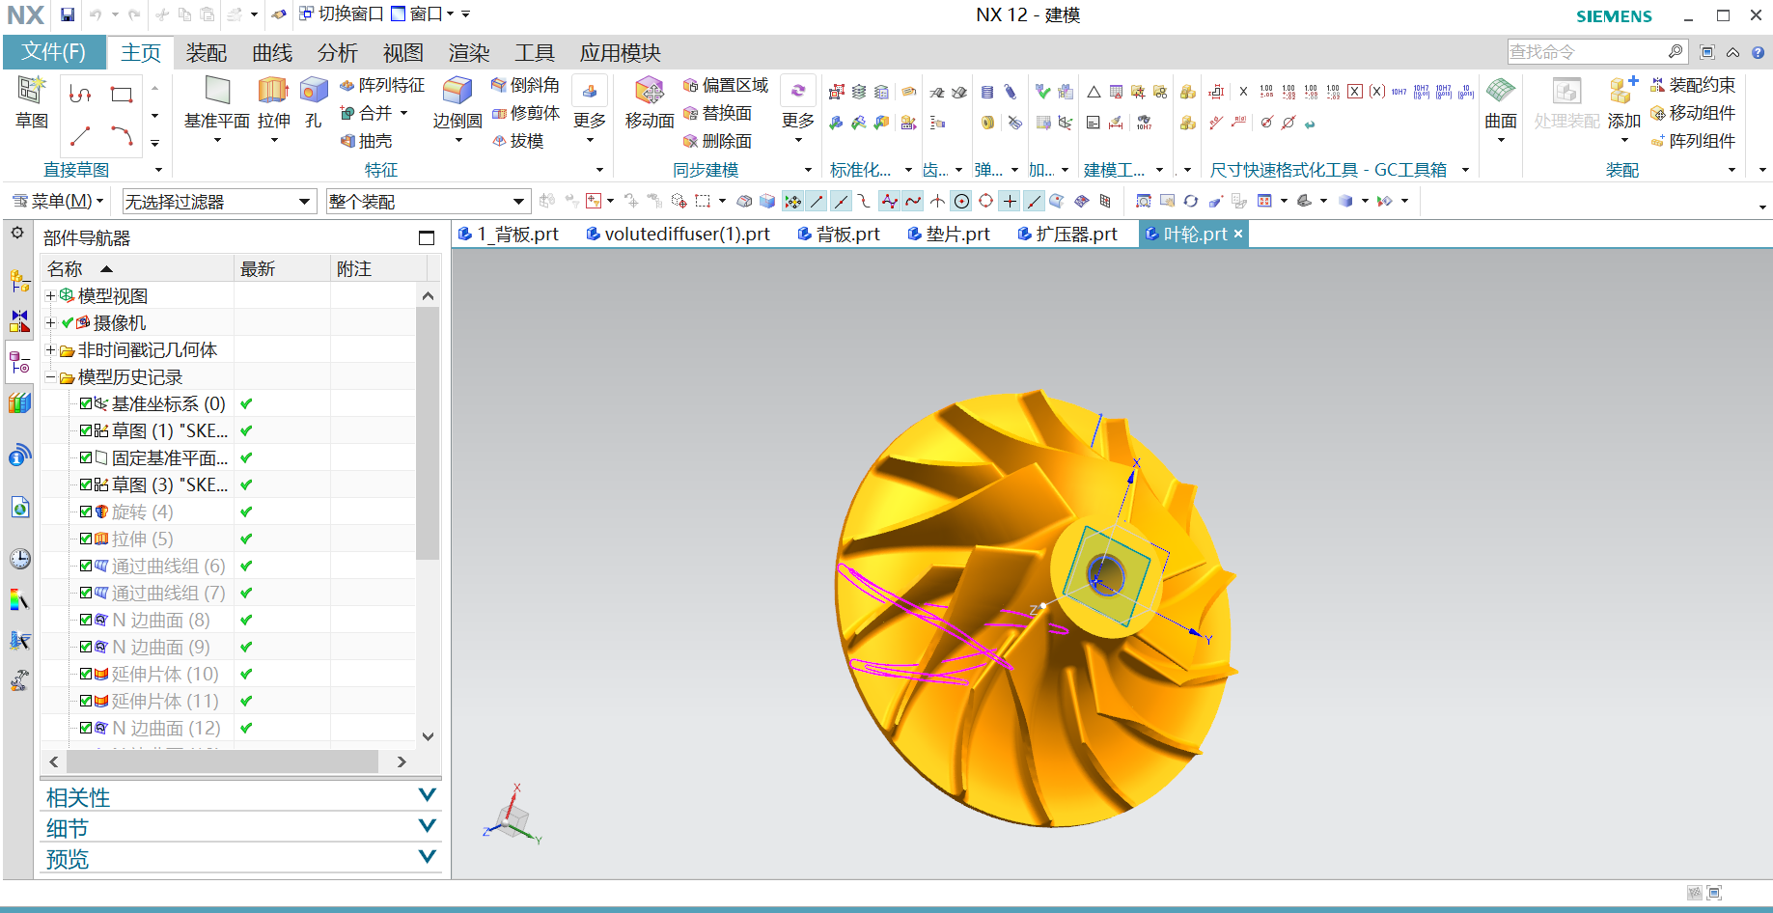Viewport: 1773px width, 913px height.
Task: Click the Surface (曲面) gallery icon
Action: (x=1500, y=91)
